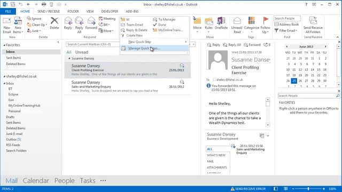Toggle Unread/Read status
Viewport: 342px width, 192px height.
point(237,25)
